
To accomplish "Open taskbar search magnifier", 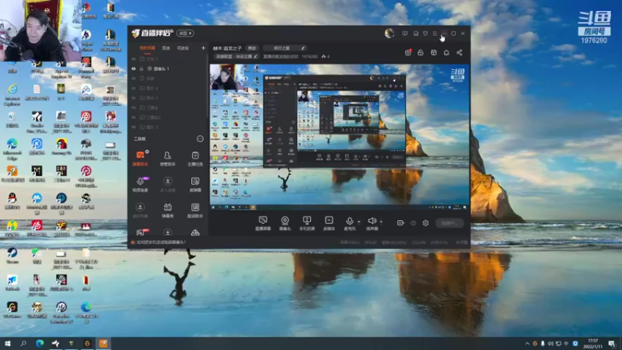I will click(x=23, y=343).
